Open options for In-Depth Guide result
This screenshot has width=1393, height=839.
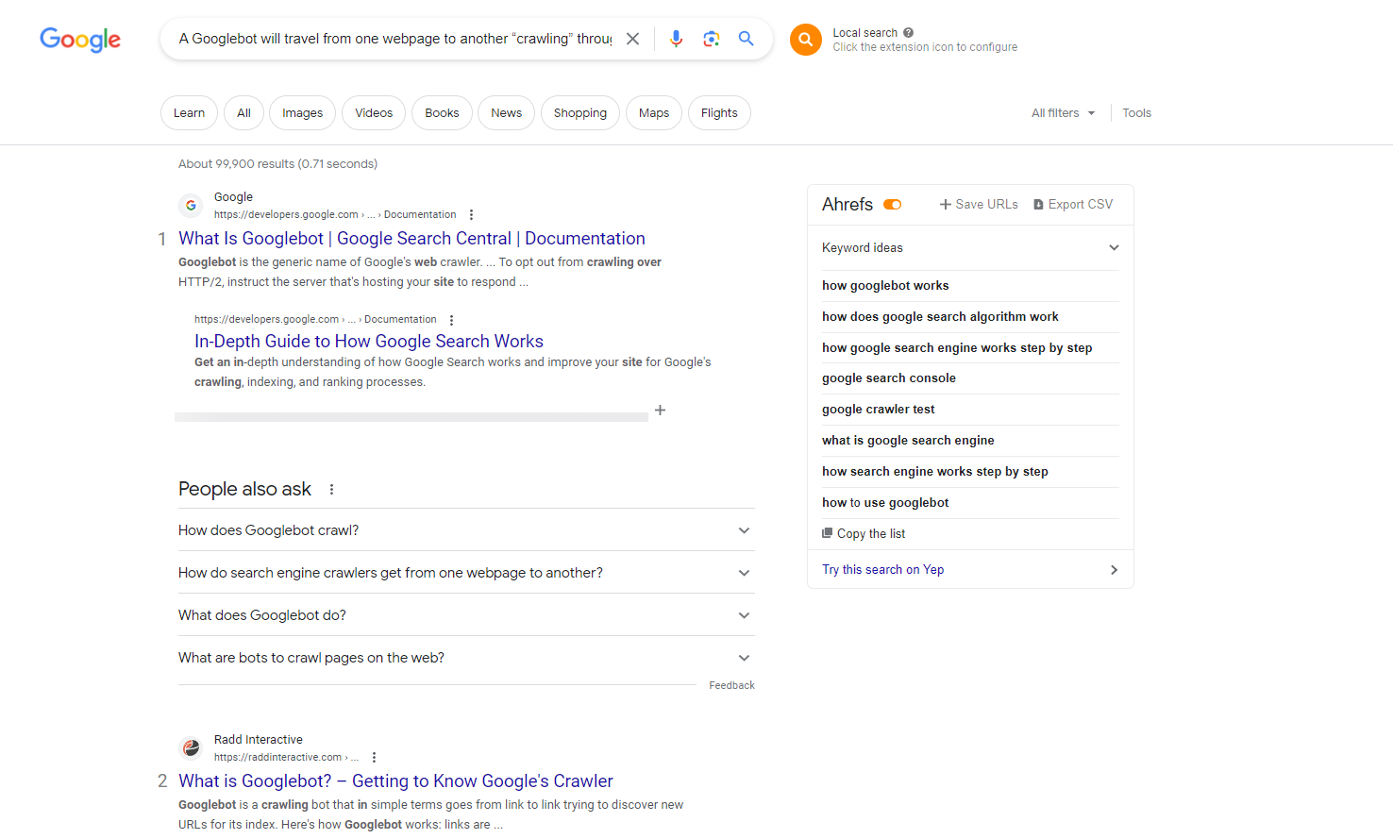point(451,320)
